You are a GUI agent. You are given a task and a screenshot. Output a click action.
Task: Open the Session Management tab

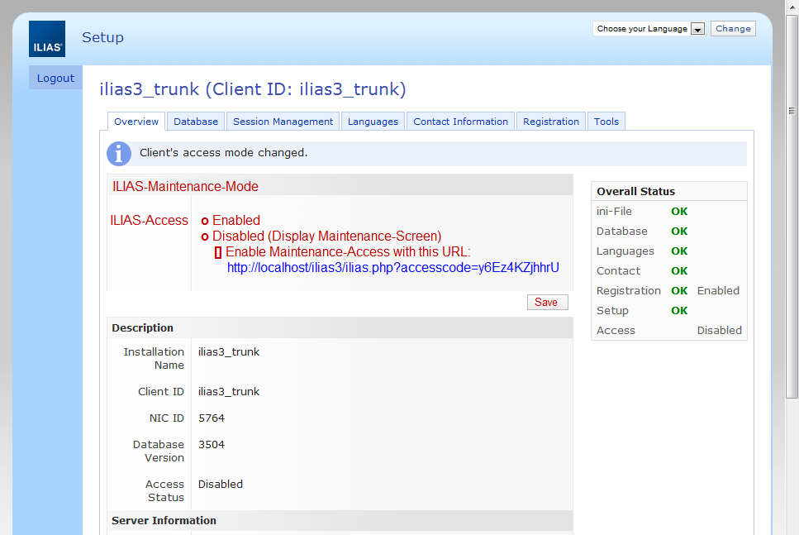283,122
